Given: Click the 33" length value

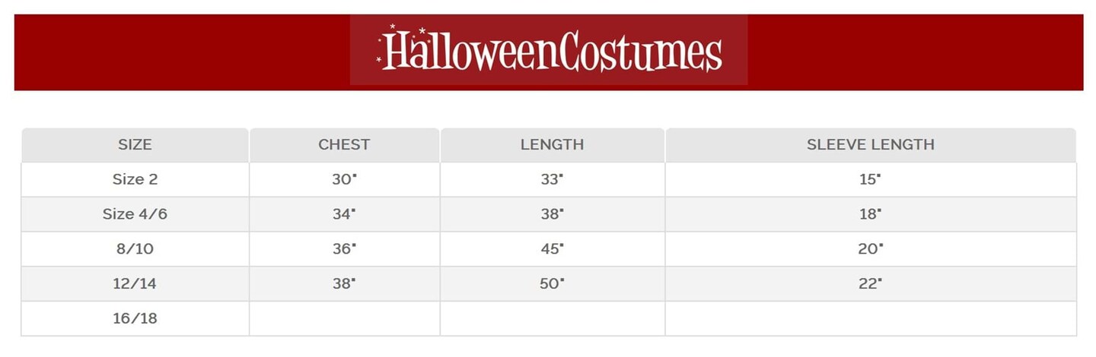Looking at the screenshot, I should [x=552, y=179].
